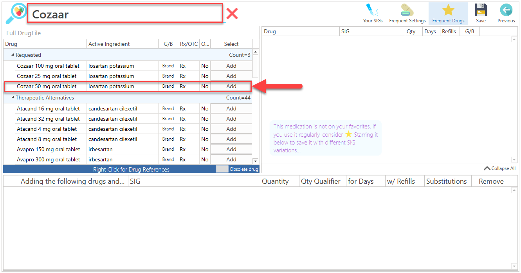Click the Right Click for Drug References bar
Screen dimensions: 521x273
pos(131,170)
